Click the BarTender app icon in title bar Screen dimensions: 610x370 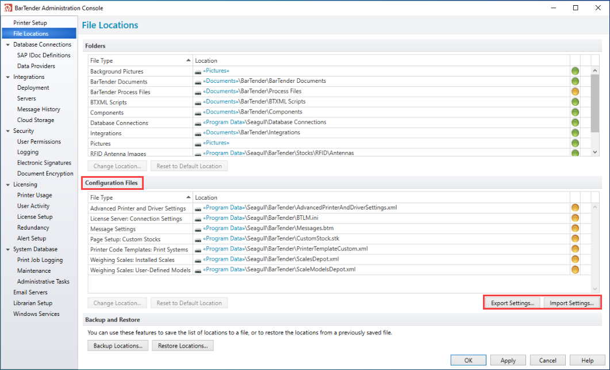8,8
